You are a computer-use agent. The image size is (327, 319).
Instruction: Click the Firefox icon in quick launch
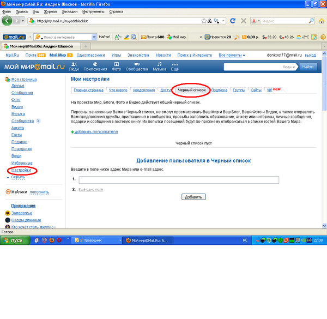point(52,240)
